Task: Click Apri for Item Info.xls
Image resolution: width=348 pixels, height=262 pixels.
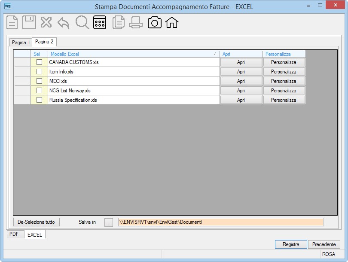Action: click(241, 72)
